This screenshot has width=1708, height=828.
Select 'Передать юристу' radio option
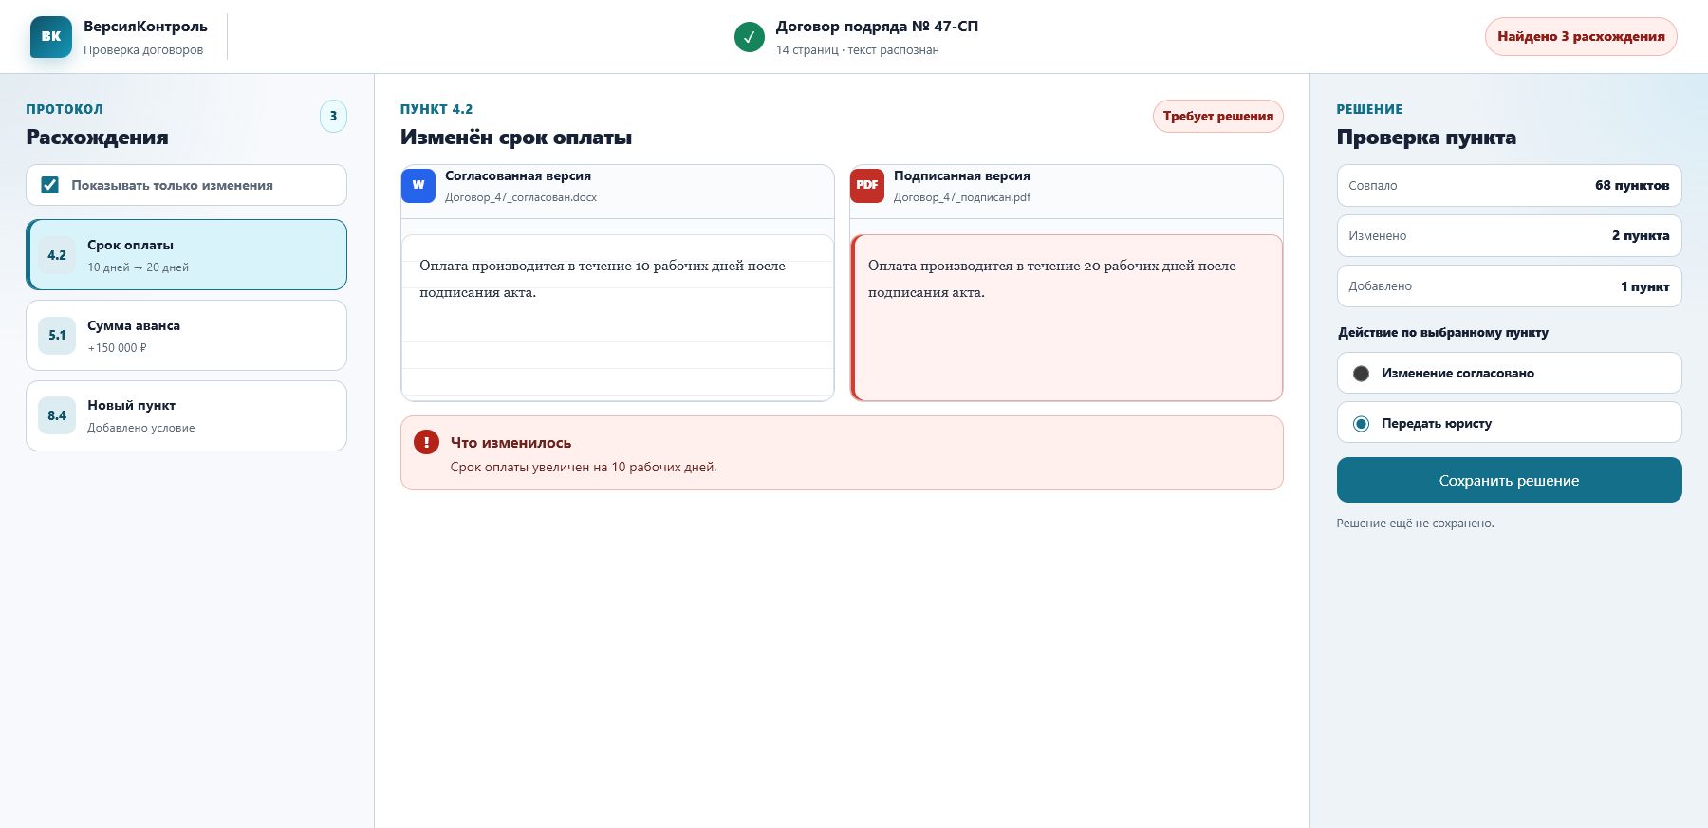click(1361, 424)
